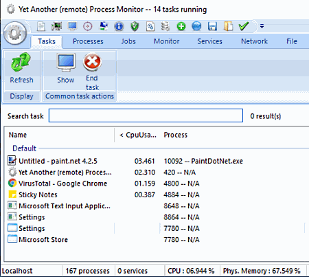Click the 10092 -- PaintDotNet.exe process cell
The image size is (309, 277).
coord(203,161)
